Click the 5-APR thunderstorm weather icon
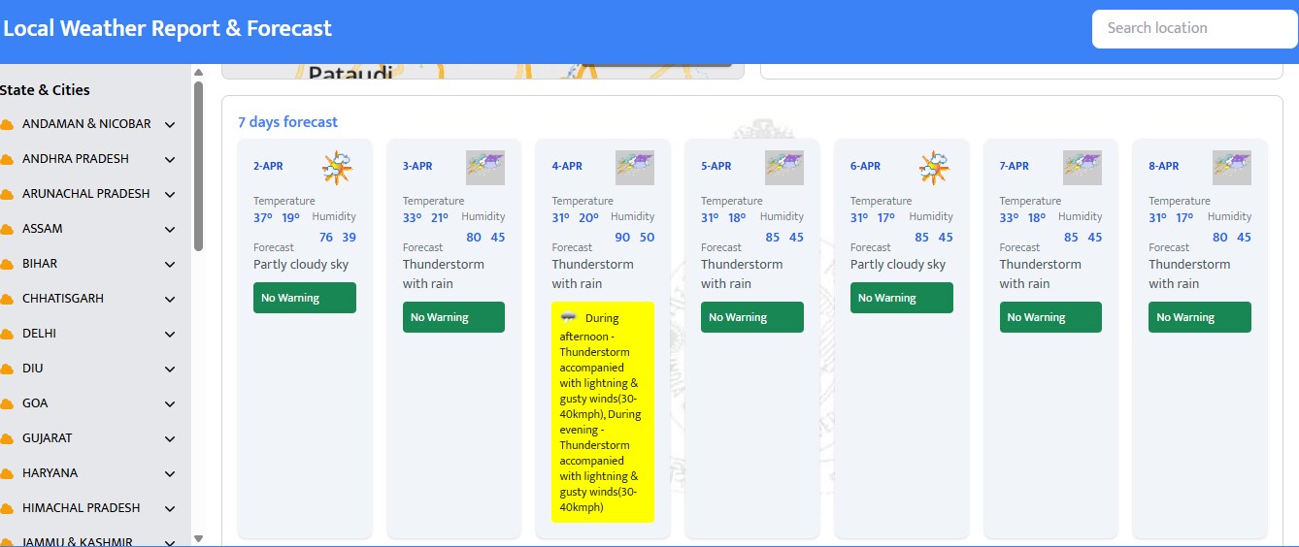The width and height of the screenshot is (1299, 547). [784, 168]
